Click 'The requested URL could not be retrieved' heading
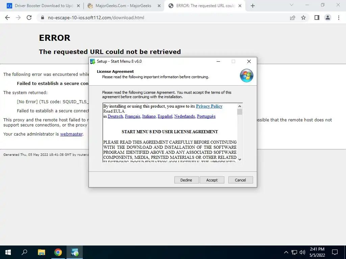346x259 pixels. [110, 52]
